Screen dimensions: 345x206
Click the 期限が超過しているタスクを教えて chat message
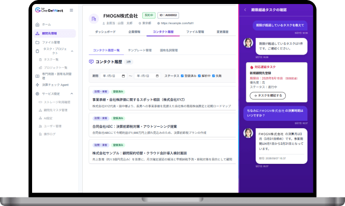tap(280, 26)
